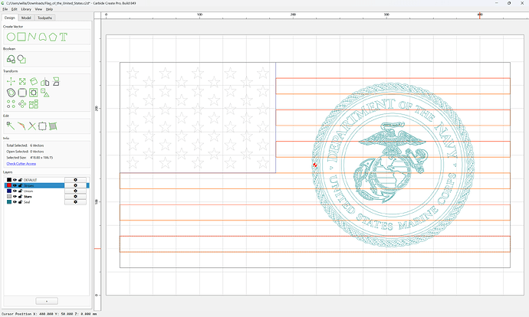Click the black DEFAULT layer color swatch
Image resolution: width=529 pixels, height=317 pixels.
click(9, 180)
